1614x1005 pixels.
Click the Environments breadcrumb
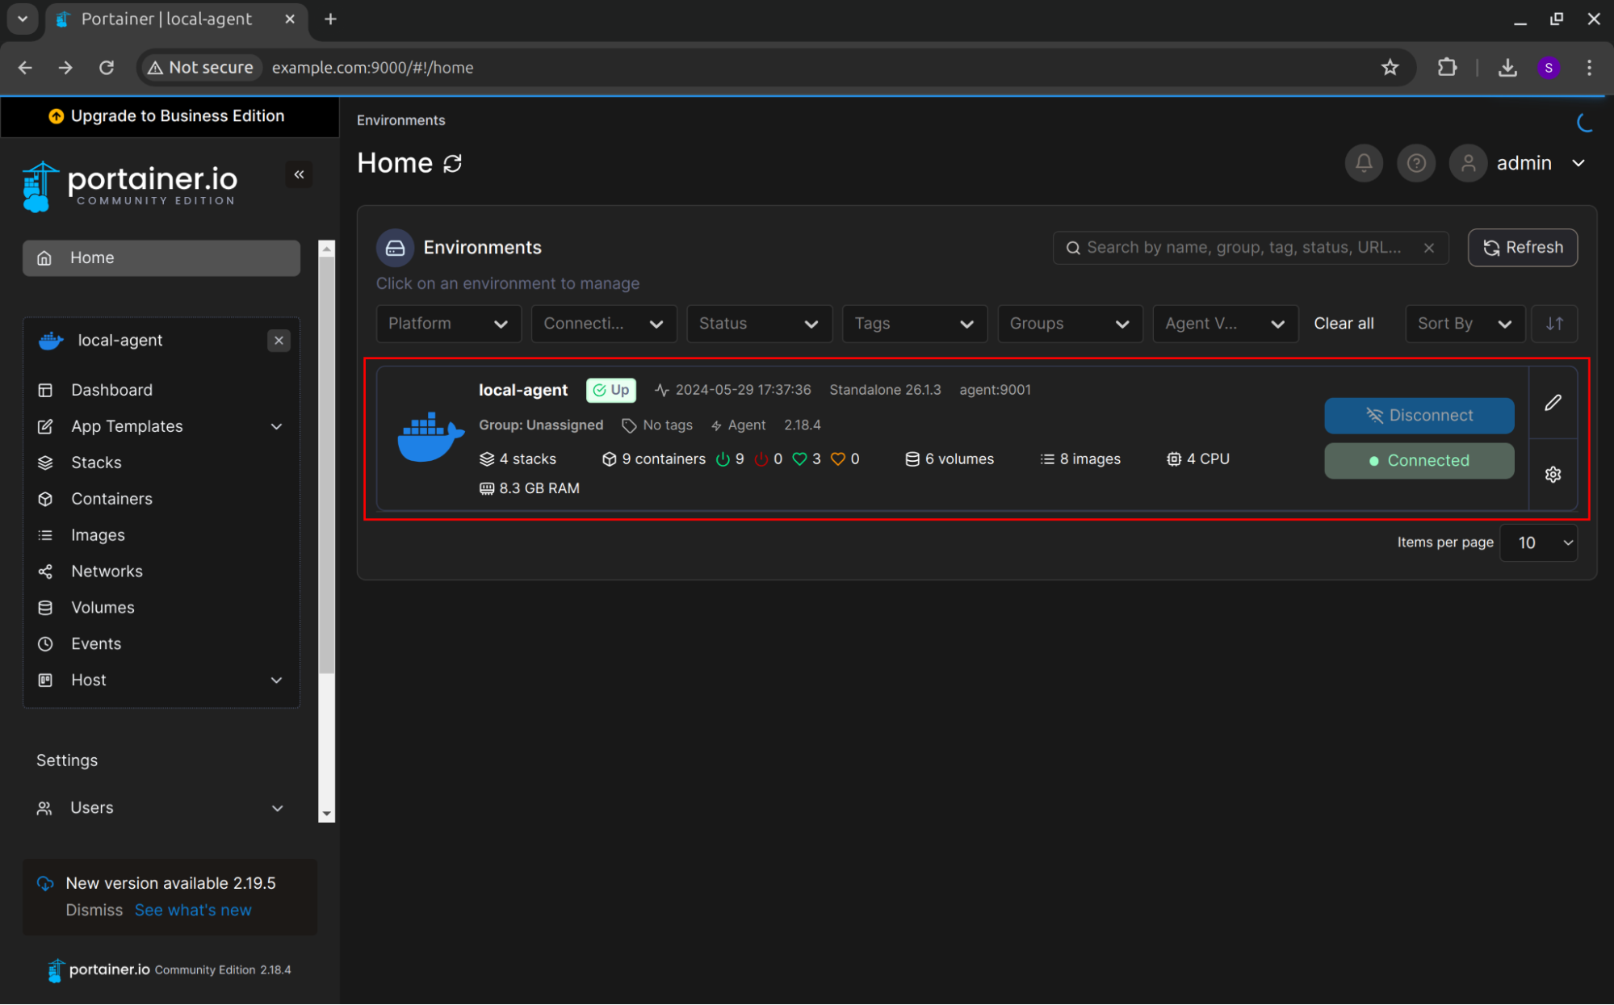[x=400, y=120]
